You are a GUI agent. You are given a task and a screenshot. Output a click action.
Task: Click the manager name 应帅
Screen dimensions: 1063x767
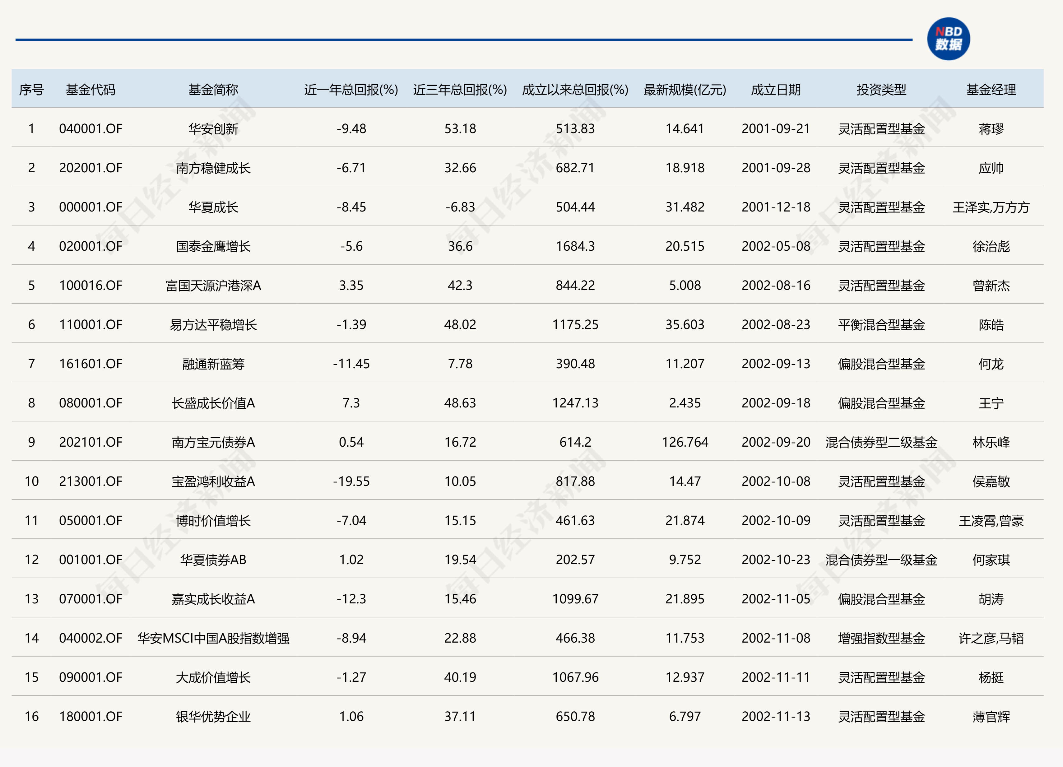[991, 168]
